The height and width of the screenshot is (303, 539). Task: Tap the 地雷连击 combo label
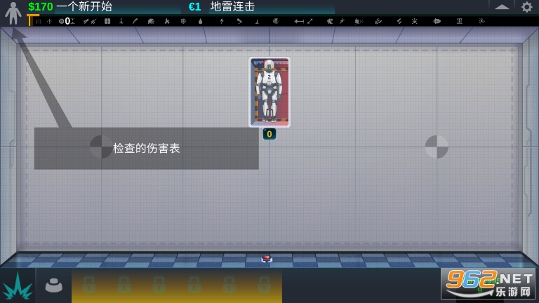tap(232, 6)
